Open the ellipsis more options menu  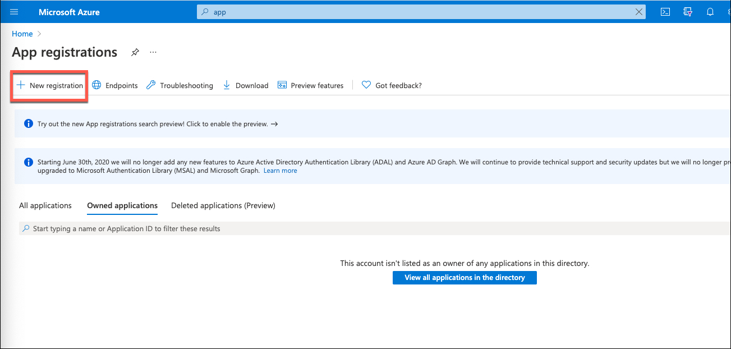153,52
